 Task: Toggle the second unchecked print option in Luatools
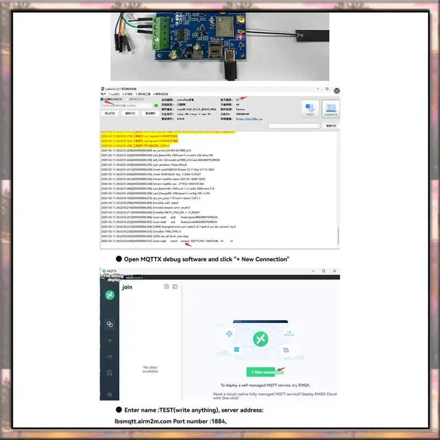(127, 100)
